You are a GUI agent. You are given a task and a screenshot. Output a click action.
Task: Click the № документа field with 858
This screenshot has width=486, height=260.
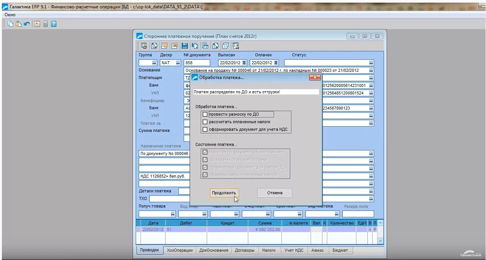pyautogui.click(x=197, y=63)
